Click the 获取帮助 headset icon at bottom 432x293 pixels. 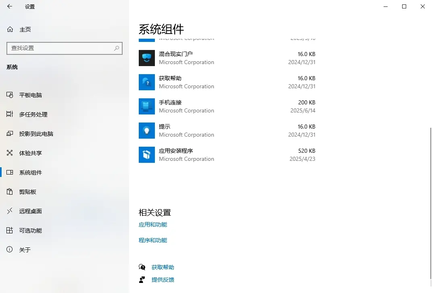pyautogui.click(x=142, y=267)
